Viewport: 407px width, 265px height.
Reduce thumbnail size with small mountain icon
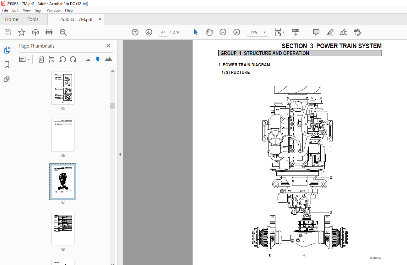(88, 59)
